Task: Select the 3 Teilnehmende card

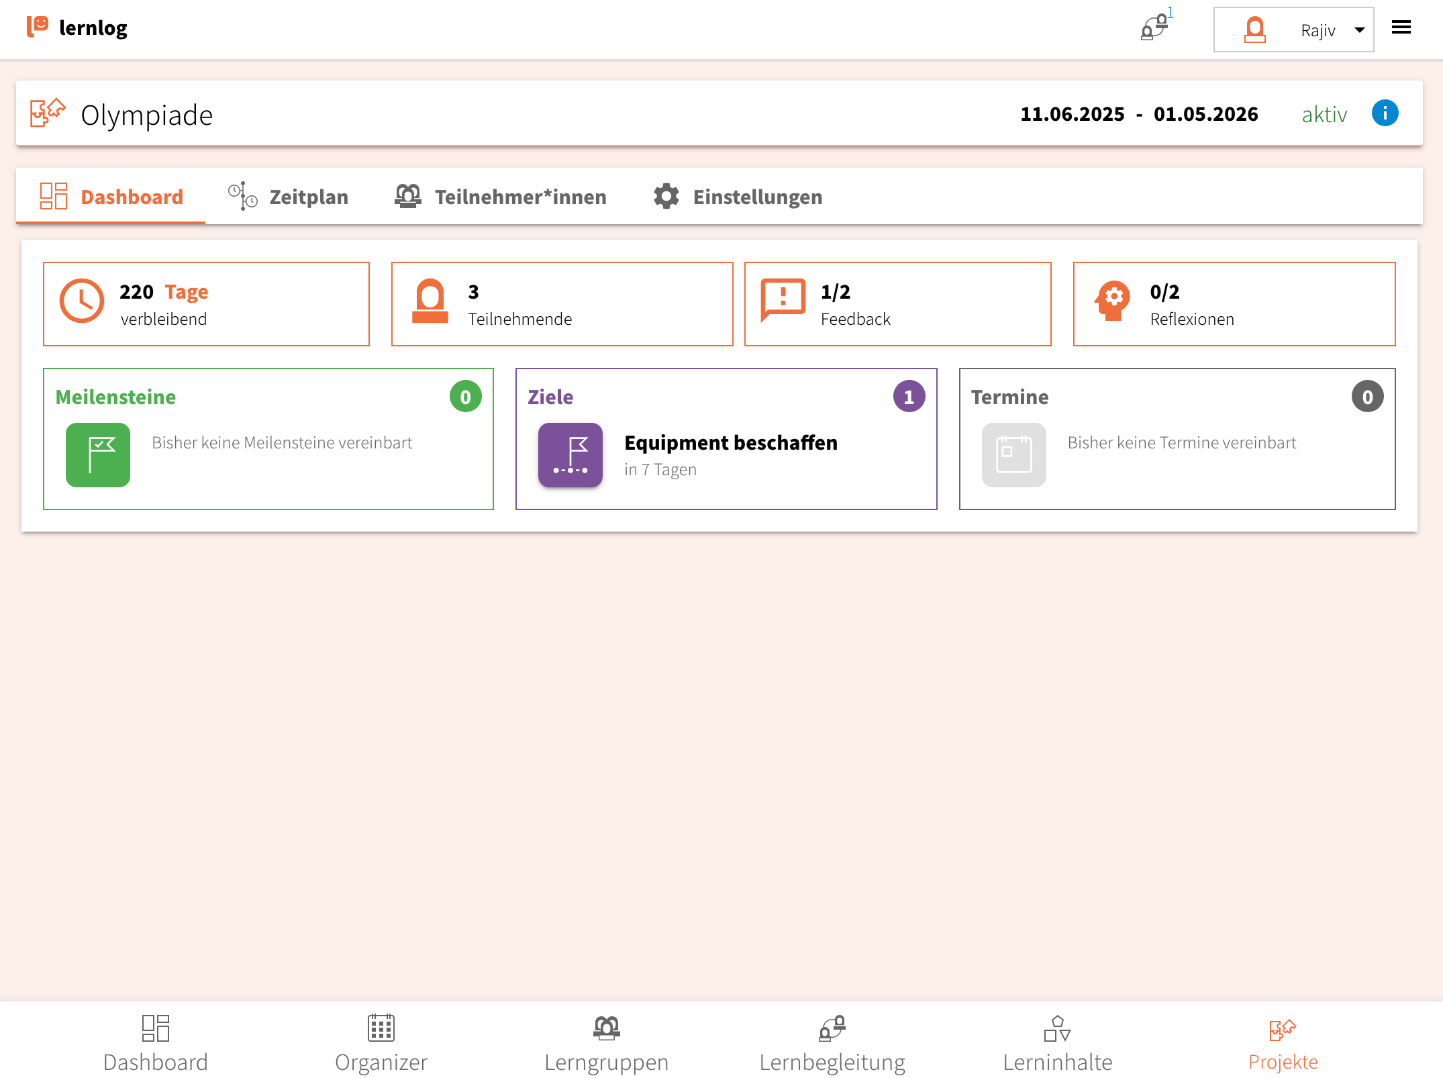Action: click(x=562, y=304)
